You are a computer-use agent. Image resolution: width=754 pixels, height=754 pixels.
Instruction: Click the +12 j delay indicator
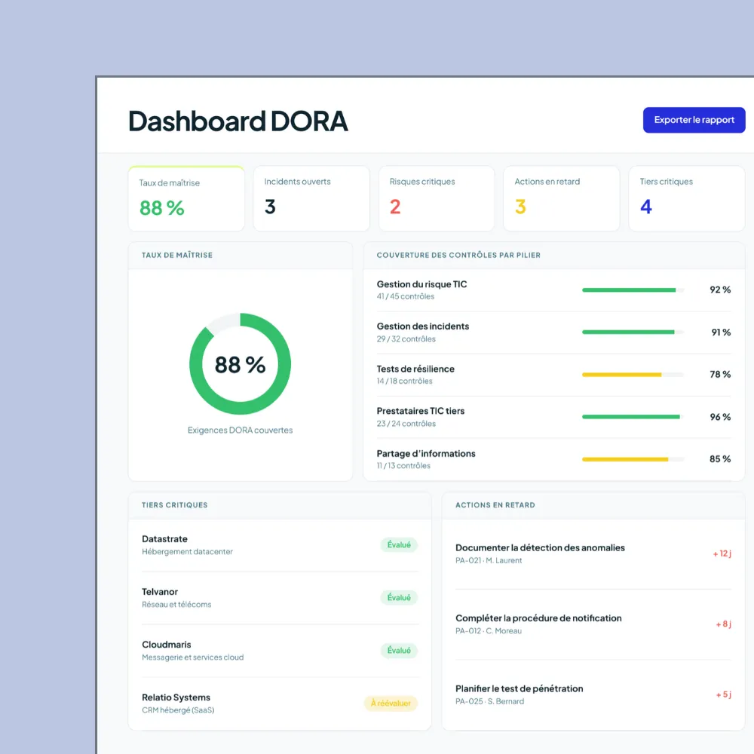tap(722, 553)
